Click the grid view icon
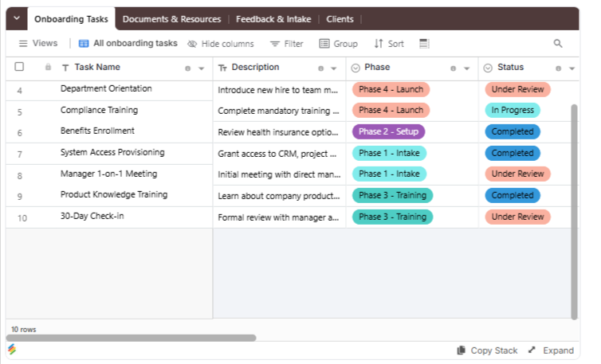601x364 pixels. click(x=84, y=43)
